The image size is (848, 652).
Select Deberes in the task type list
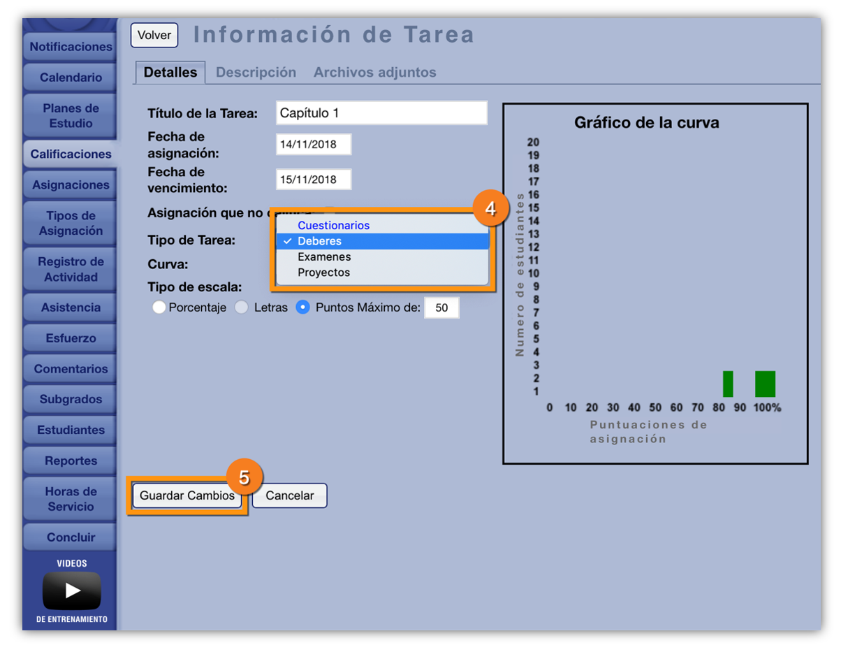319,241
